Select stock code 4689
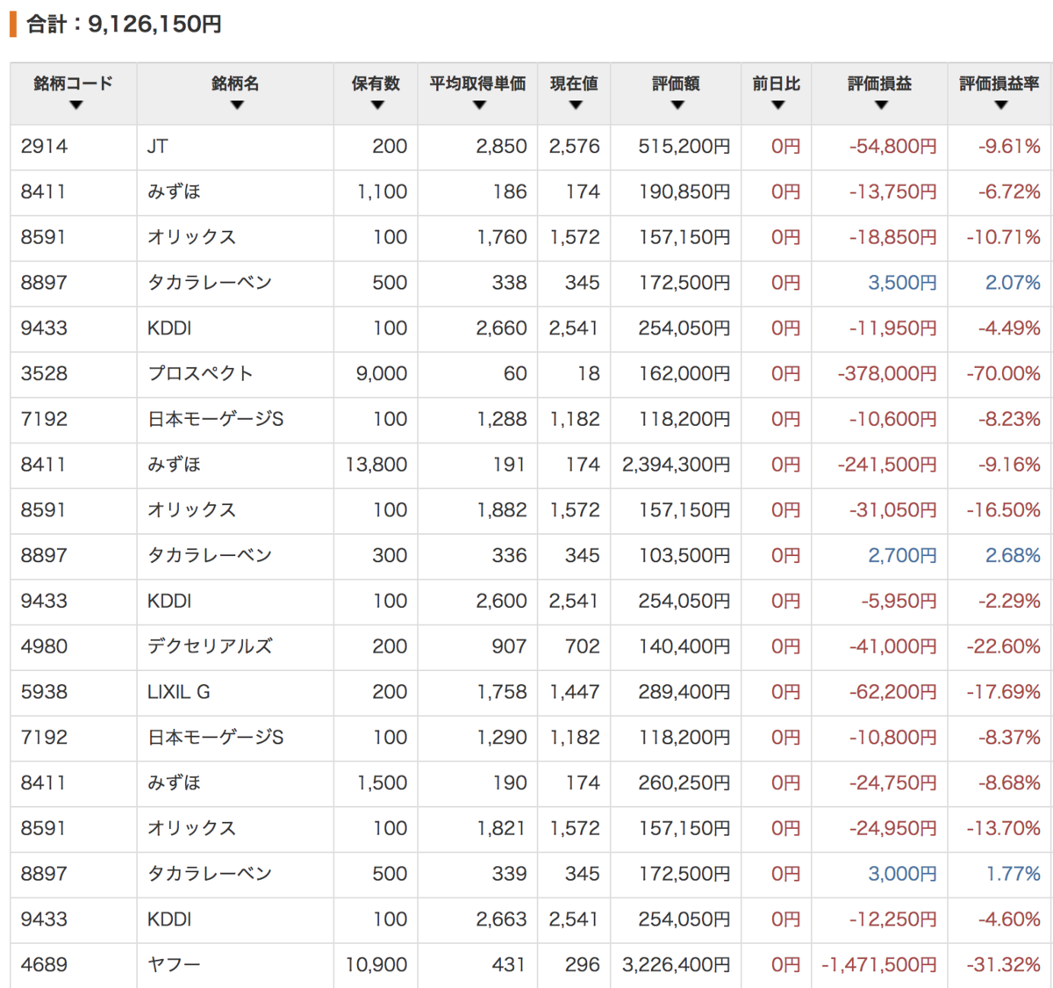 click(x=44, y=965)
